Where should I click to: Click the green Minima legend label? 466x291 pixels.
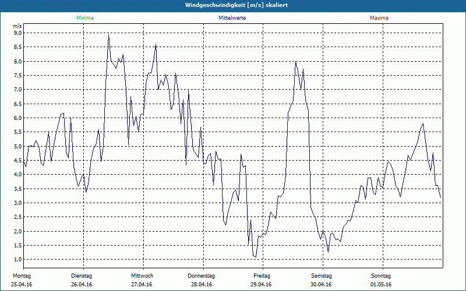(85, 18)
